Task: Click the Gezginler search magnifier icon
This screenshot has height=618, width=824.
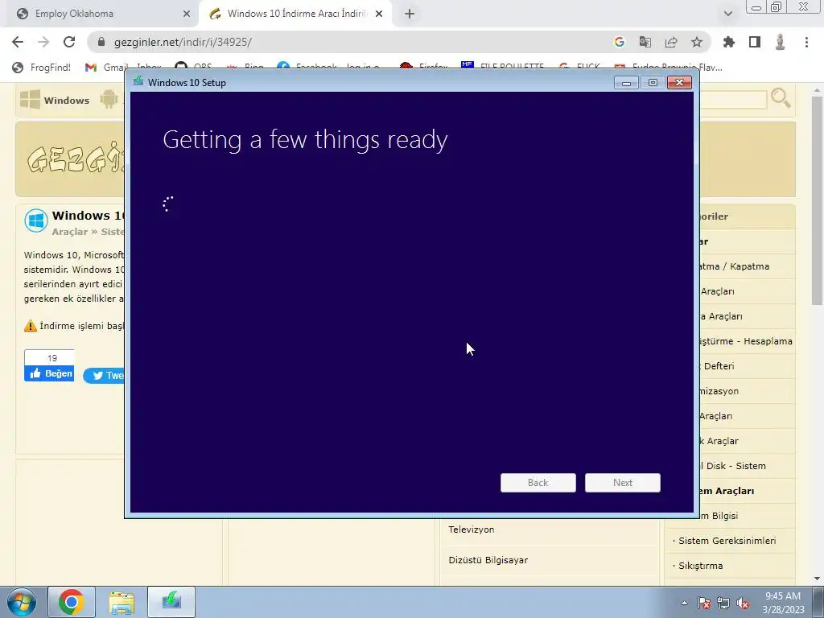Action: click(781, 97)
